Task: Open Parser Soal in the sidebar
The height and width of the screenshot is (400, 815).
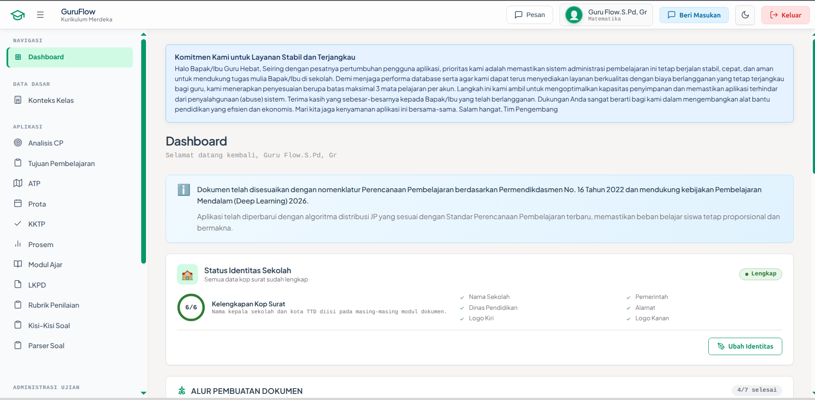Action: (x=70, y=346)
